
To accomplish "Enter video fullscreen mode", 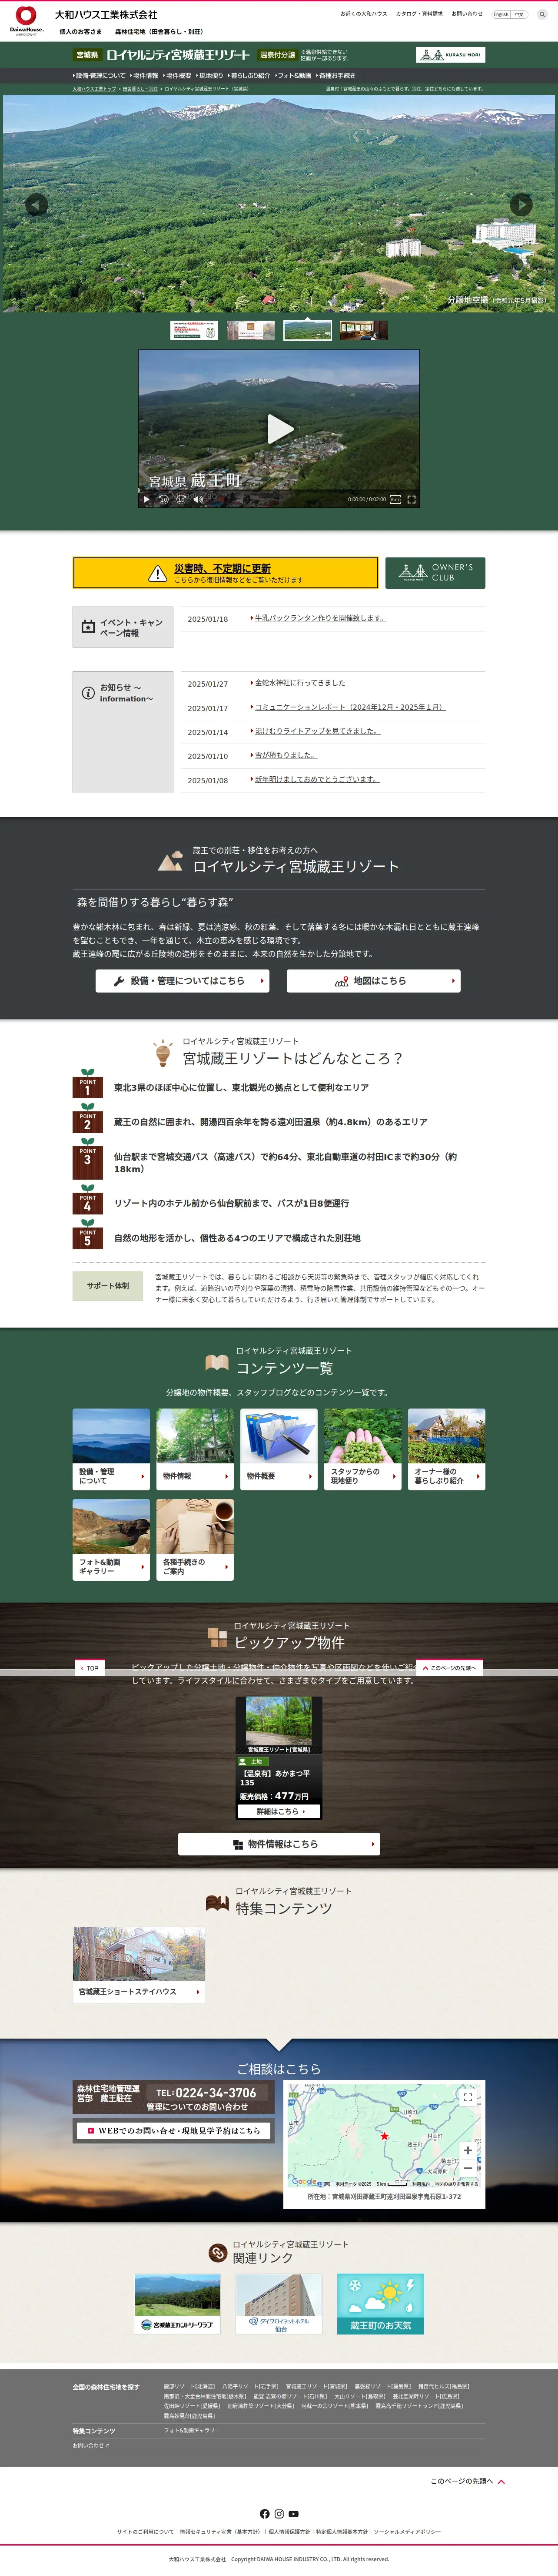I will [x=411, y=499].
